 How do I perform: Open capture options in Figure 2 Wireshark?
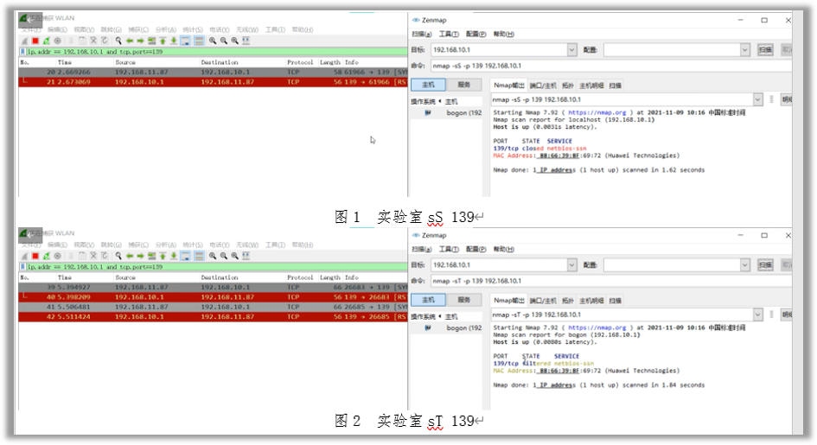pos(57,256)
